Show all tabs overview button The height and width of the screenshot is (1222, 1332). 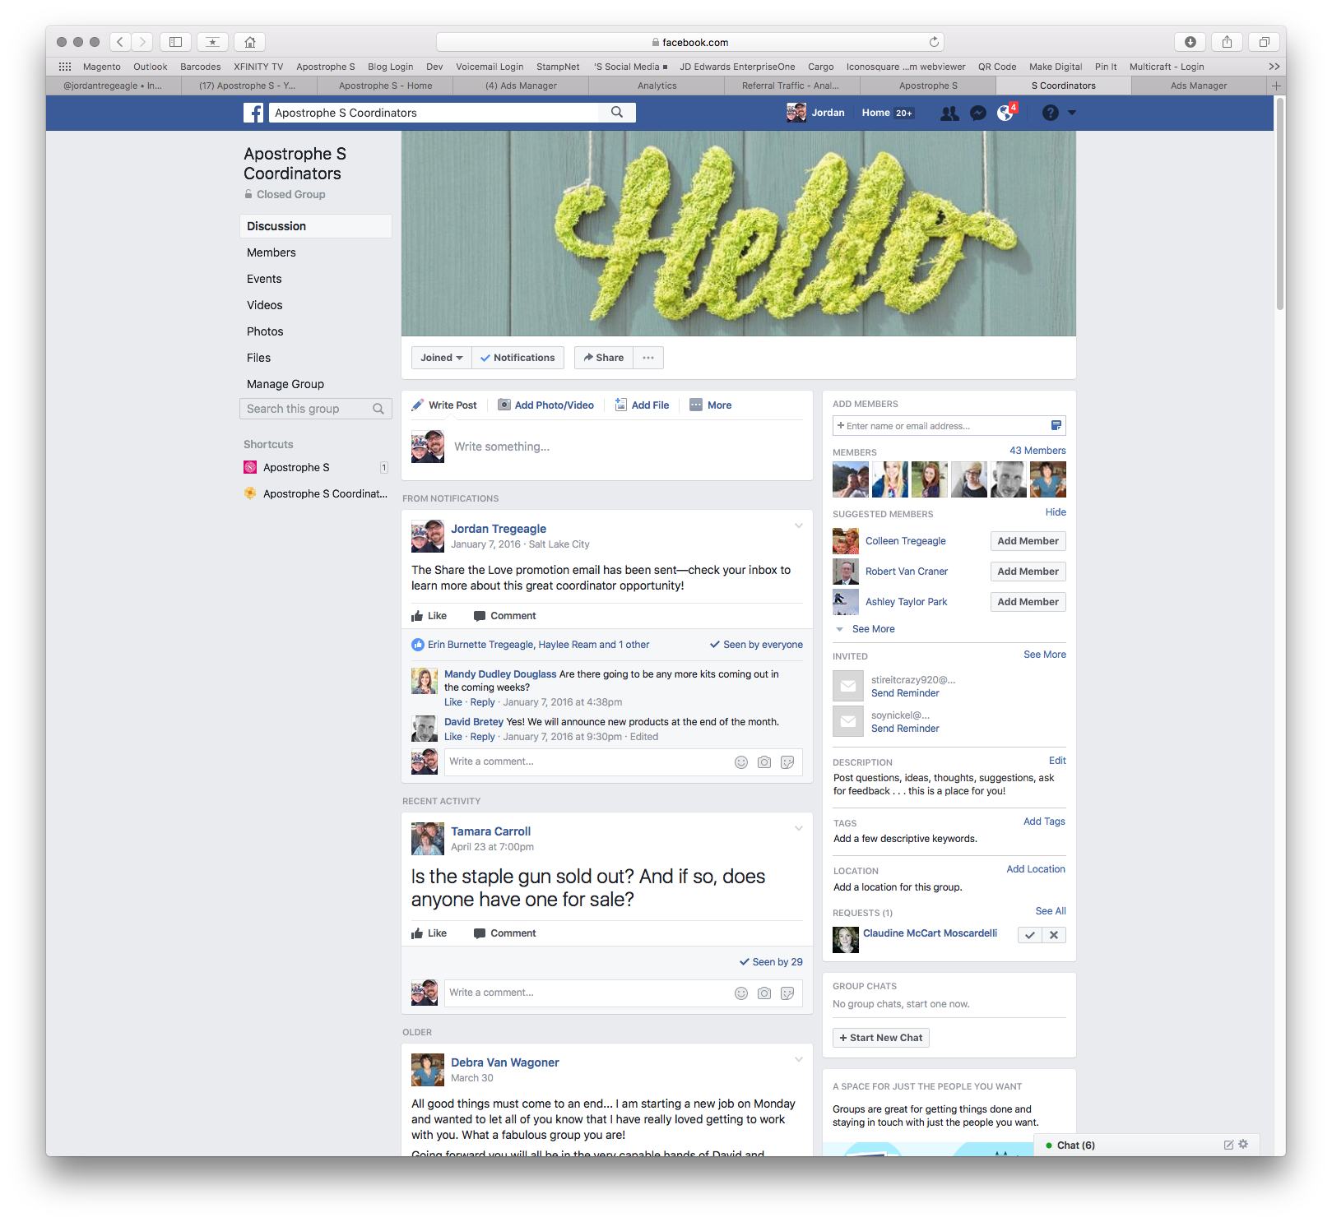point(1265,42)
